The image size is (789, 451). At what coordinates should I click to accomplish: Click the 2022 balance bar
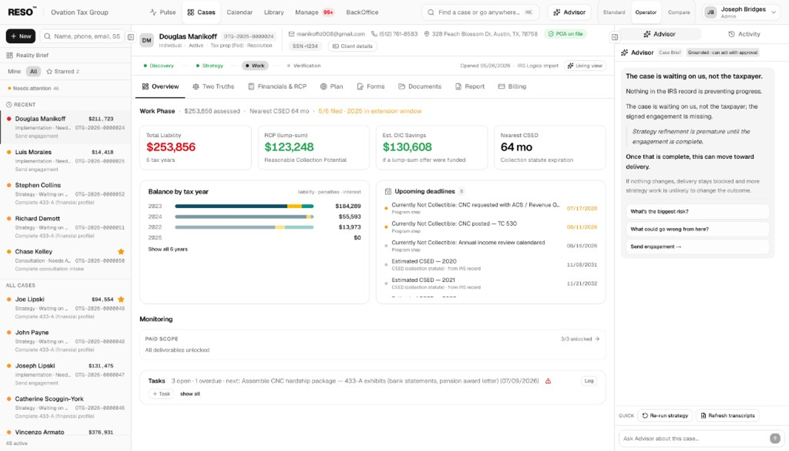(244, 227)
